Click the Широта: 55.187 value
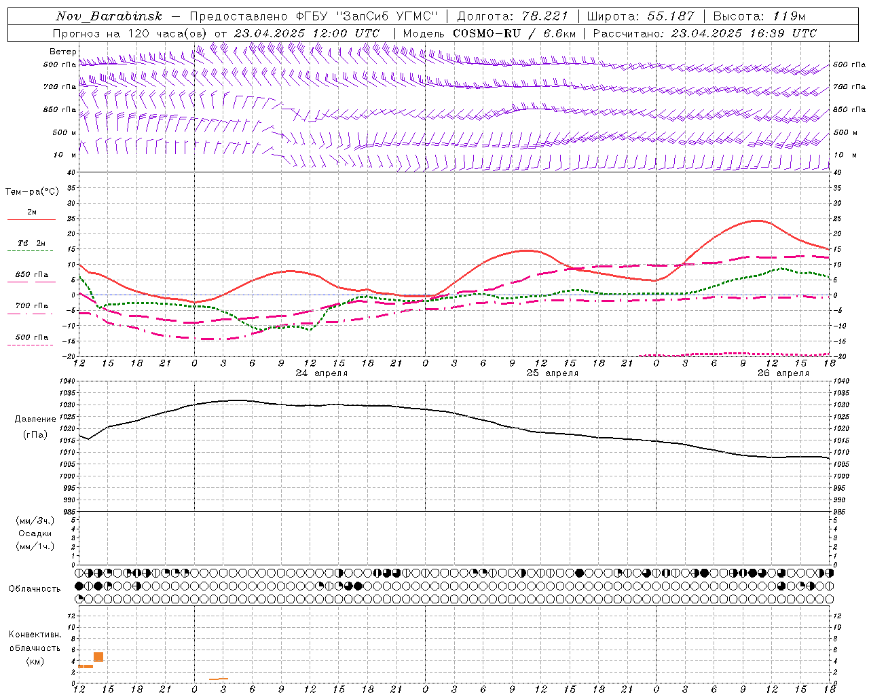The height and width of the screenshot is (695, 869). click(x=641, y=16)
